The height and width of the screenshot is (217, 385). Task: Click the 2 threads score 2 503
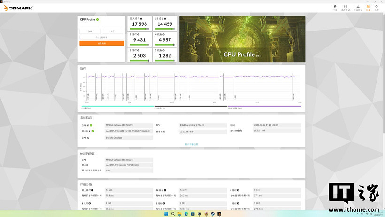point(139,56)
